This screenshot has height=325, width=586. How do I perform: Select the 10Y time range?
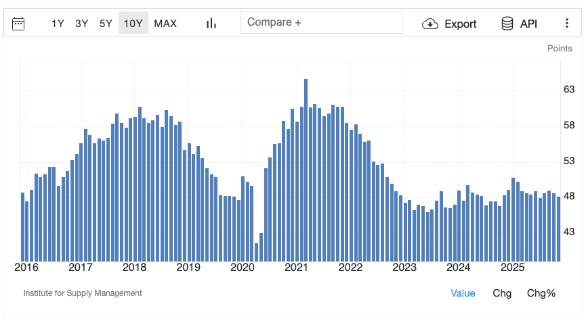pyautogui.click(x=133, y=24)
